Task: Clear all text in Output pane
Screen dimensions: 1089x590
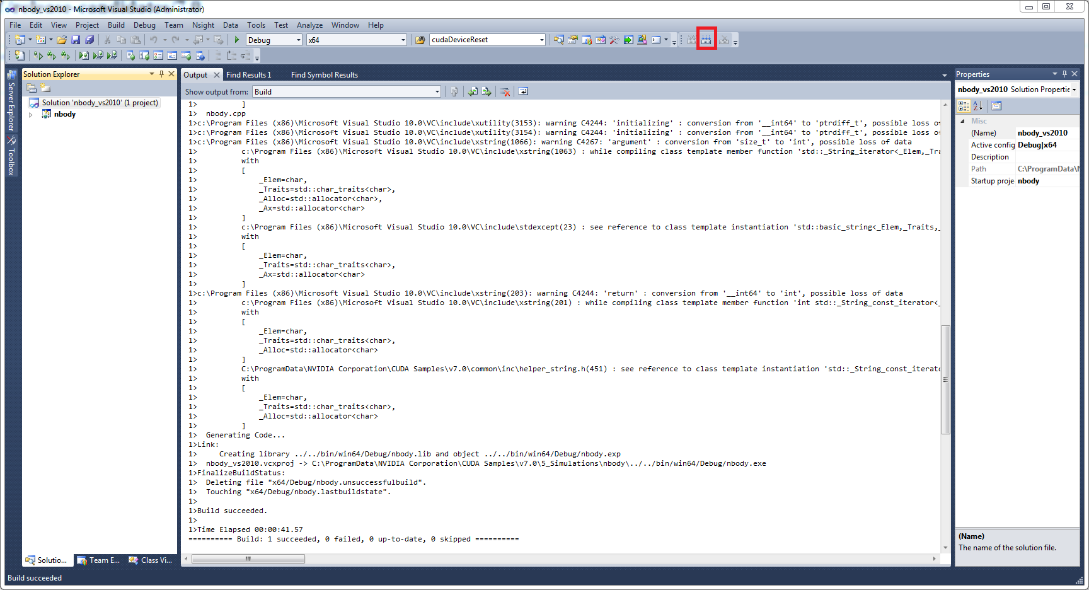Action: click(505, 92)
